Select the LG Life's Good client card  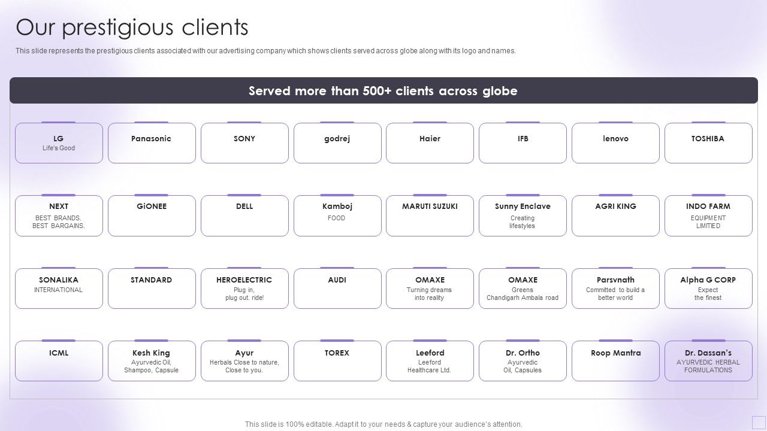point(59,143)
